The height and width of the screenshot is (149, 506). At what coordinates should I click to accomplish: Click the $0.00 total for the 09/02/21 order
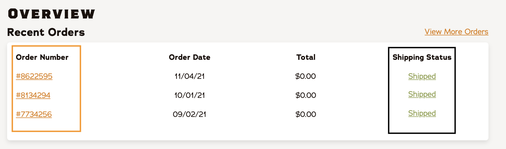pyautogui.click(x=306, y=114)
